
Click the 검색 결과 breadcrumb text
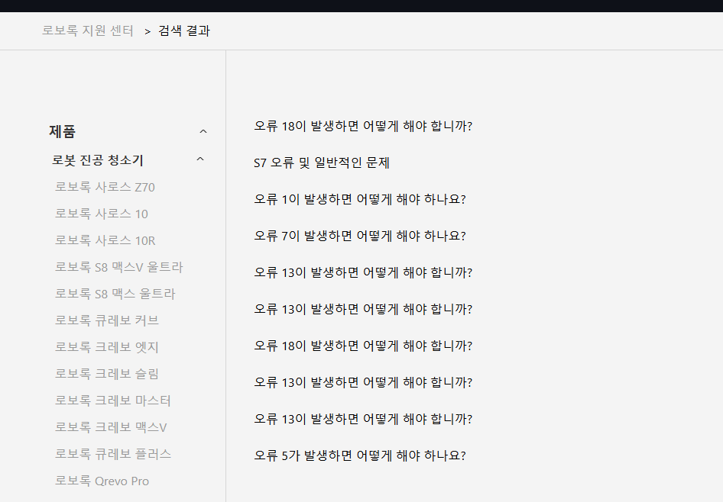(184, 31)
